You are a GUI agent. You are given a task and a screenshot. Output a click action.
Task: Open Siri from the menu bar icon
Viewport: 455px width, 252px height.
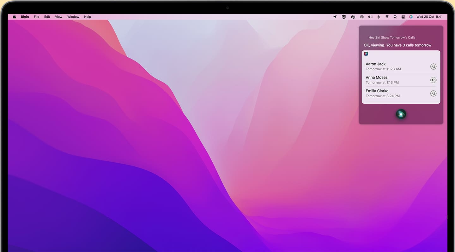click(x=411, y=17)
